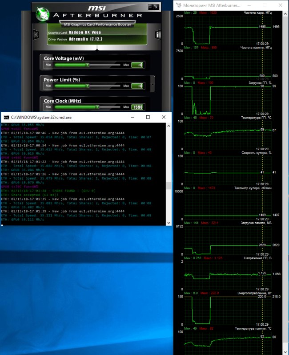289x355 pixels.
Task: Click the 'Core Clock (MHz)' label
Action: (x=62, y=101)
